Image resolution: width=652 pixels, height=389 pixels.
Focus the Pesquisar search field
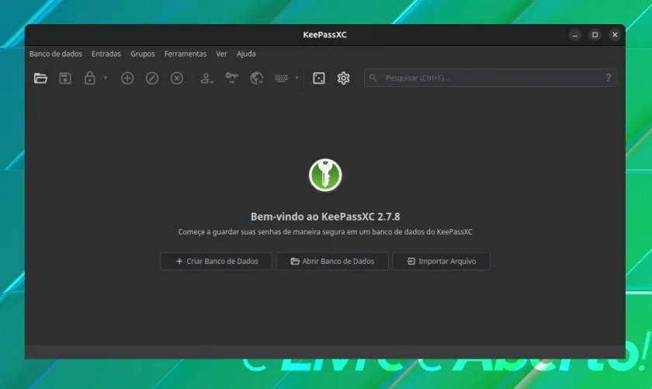[491, 78]
